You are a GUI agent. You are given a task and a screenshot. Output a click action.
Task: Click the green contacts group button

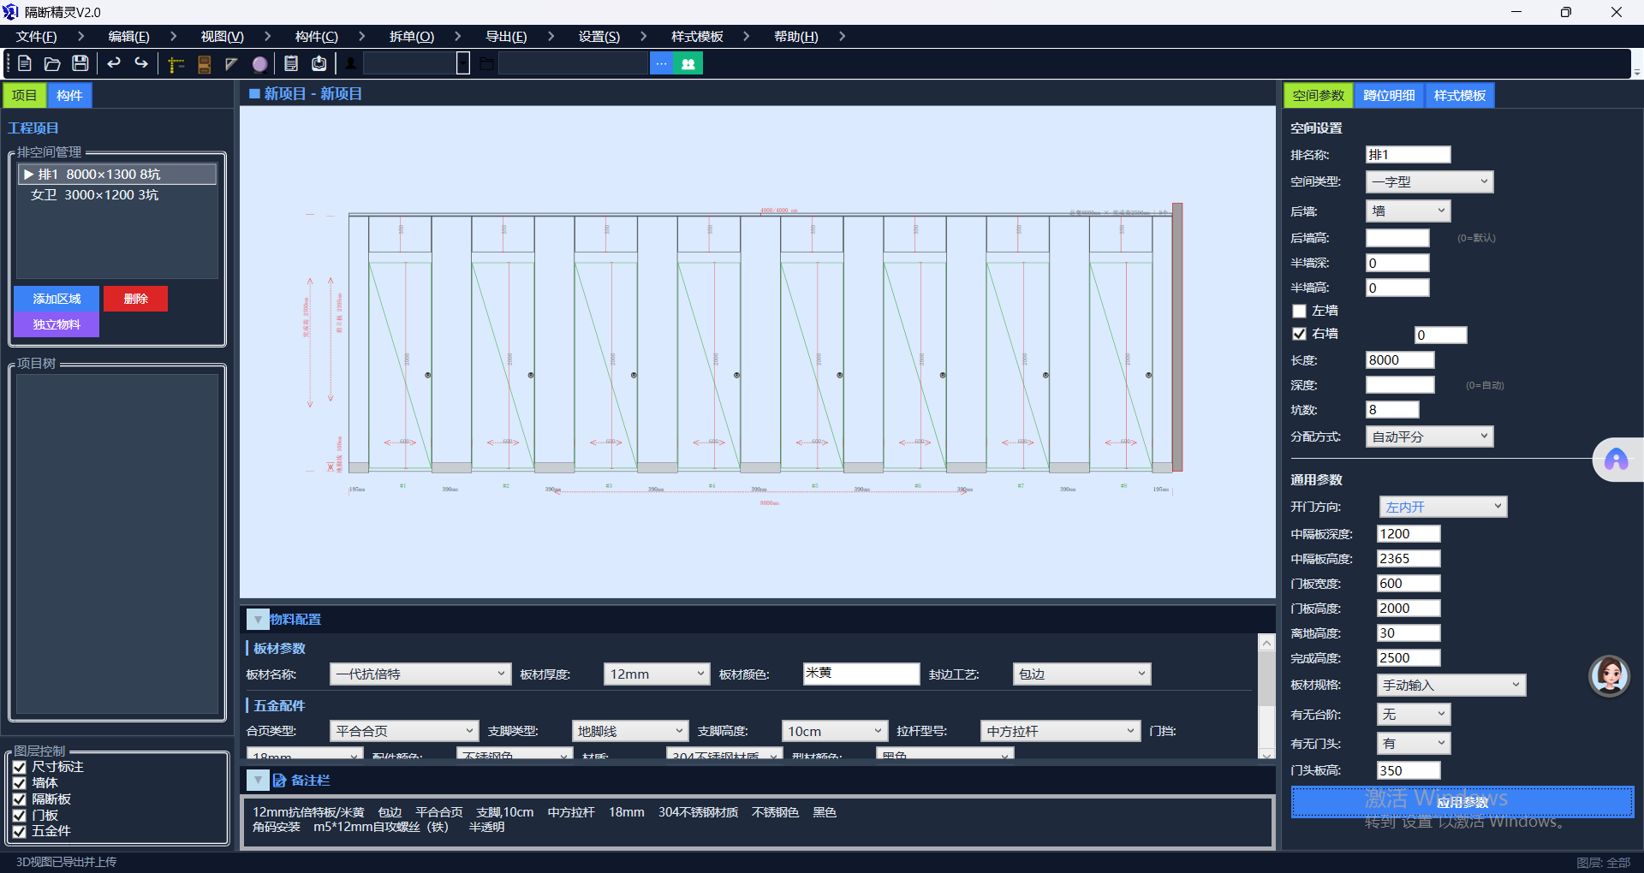pyautogui.click(x=688, y=63)
